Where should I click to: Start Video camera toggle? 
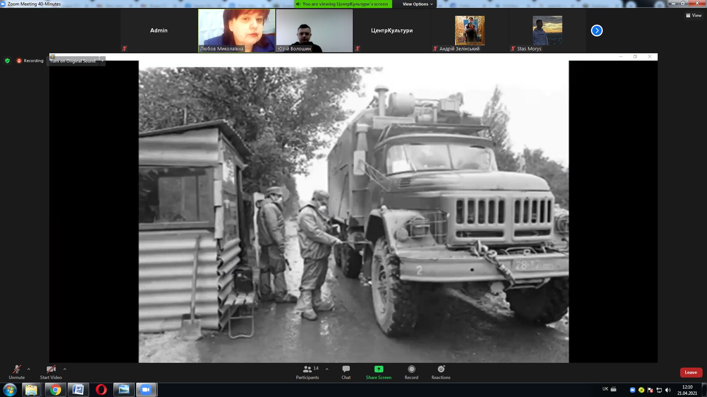point(51,369)
